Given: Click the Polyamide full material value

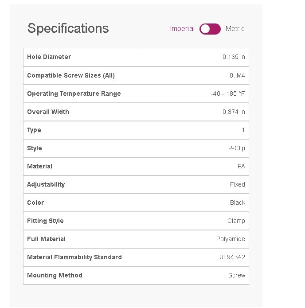Looking at the screenshot, I should tap(231, 239).
